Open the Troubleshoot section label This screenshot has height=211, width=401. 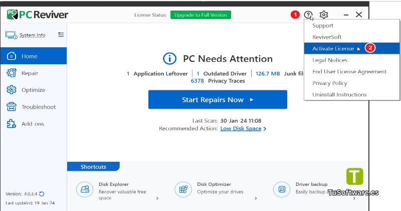39,107
